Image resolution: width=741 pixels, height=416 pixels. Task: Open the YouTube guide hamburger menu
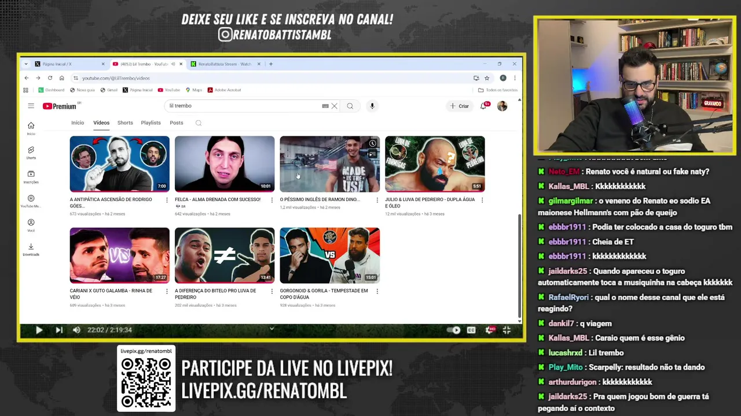pos(31,106)
